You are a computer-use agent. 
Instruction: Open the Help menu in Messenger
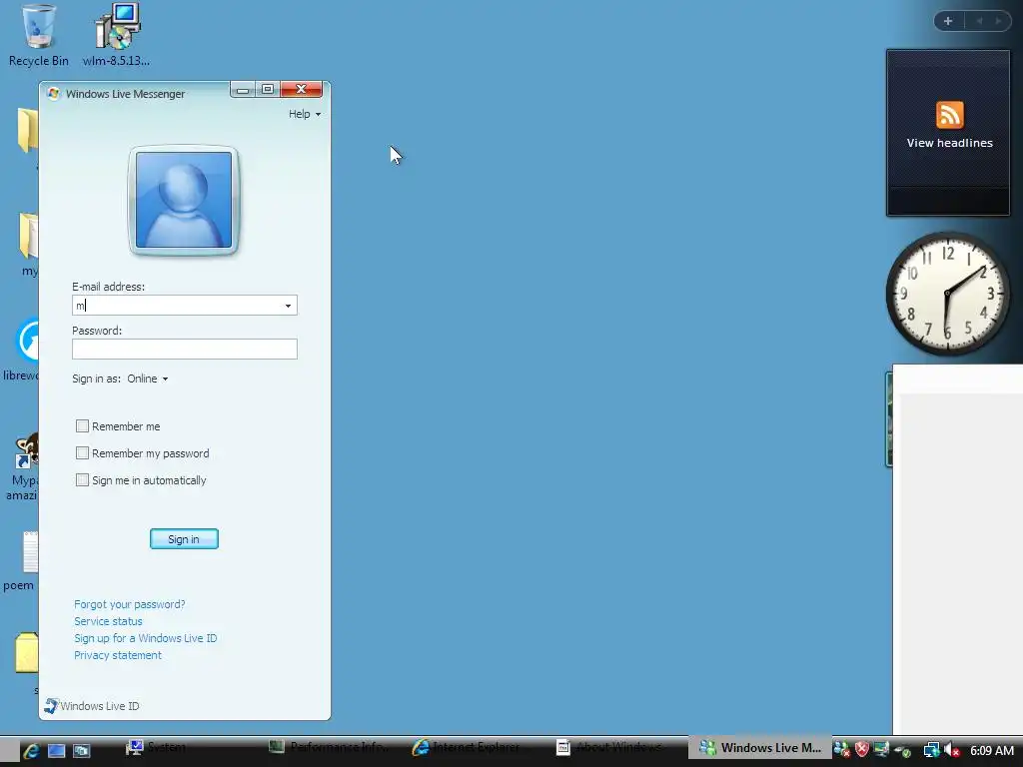coord(305,114)
